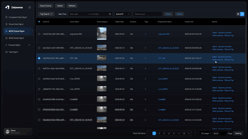This screenshot has width=248, height=139.
Task: Click the Dataverse logo icon
Action: (7, 7)
